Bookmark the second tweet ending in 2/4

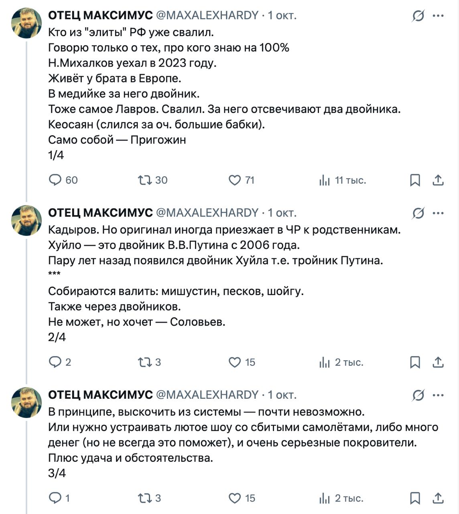pos(415,362)
